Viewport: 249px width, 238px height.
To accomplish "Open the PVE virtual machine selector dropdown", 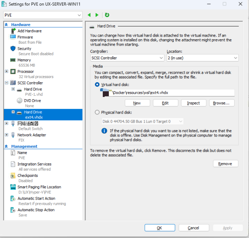I will point(42,15).
